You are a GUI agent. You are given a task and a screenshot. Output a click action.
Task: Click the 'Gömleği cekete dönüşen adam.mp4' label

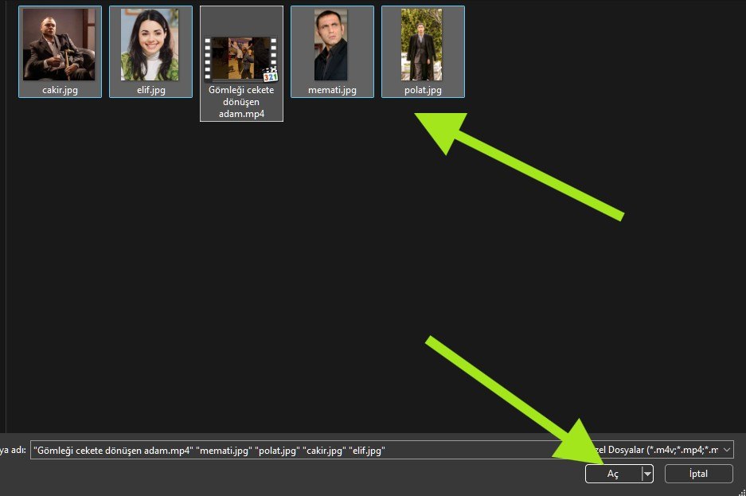[x=241, y=102]
